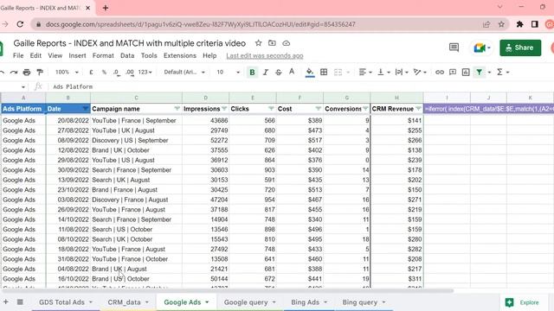Open last edit history link
Image resolution: width=554 pixels, height=311 pixels.
click(x=265, y=55)
